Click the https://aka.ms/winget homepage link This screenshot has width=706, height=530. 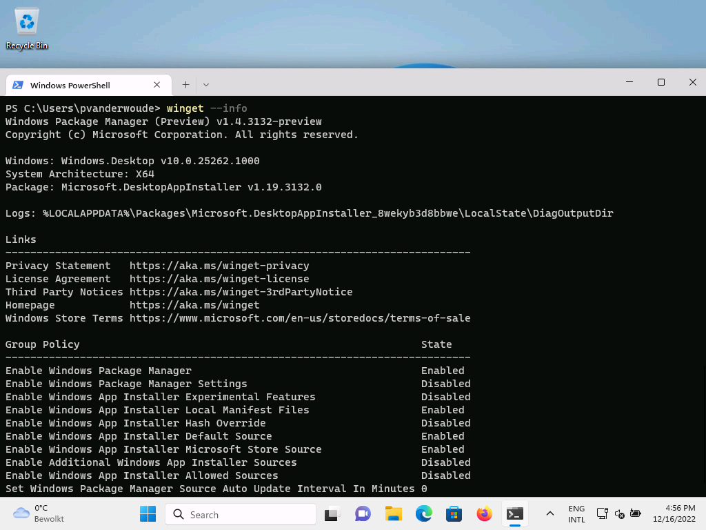coord(194,305)
